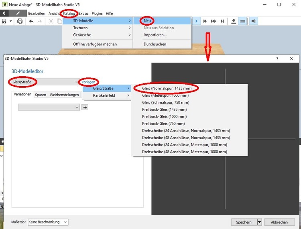Toggle the track ruler icon in toolbar
301x229 pixels.
coord(243,21)
